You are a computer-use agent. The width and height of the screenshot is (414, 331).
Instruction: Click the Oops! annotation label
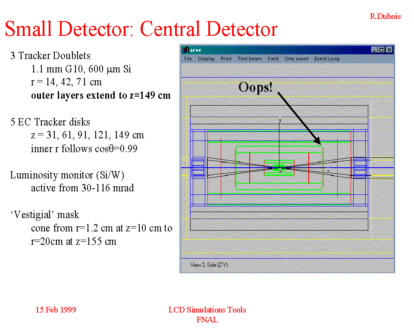[255, 87]
